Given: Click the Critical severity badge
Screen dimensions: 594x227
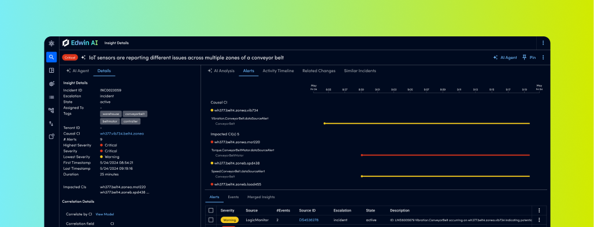Looking at the screenshot, I should point(70,58).
